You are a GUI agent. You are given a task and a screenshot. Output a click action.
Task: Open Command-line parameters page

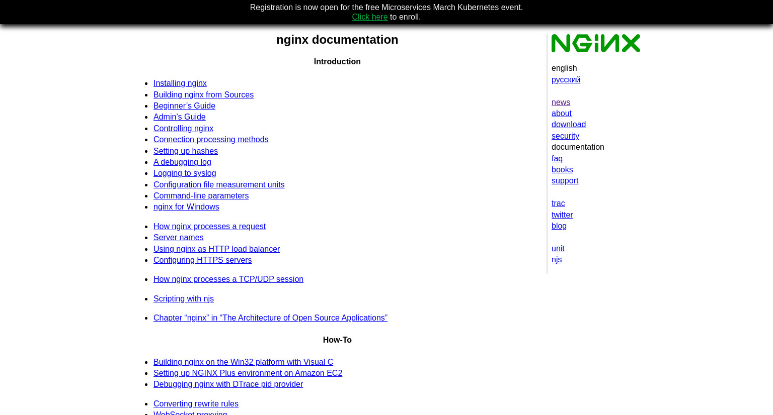[201, 196]
